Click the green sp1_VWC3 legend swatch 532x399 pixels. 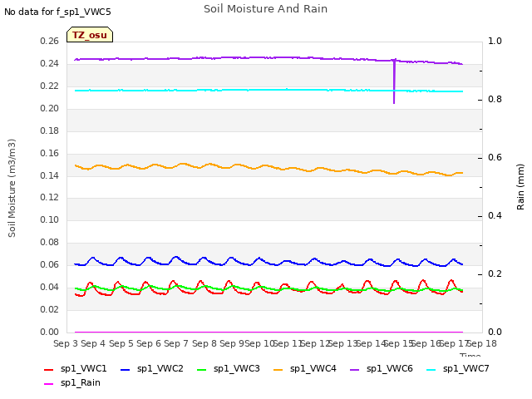coord(201,369)
